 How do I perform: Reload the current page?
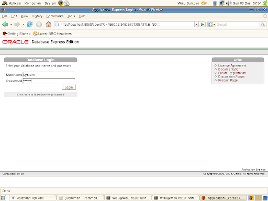pos(29,25)
